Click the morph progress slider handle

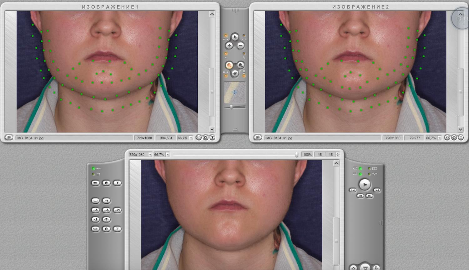[x=296, y=155]
